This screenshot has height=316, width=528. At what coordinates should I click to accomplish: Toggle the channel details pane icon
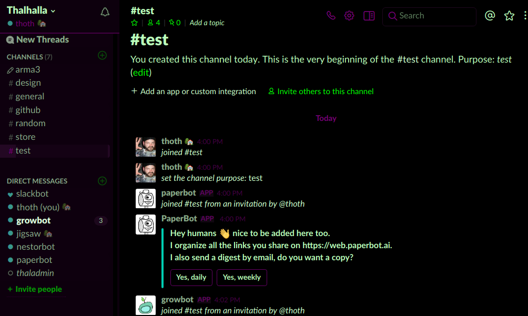(369, 16)
